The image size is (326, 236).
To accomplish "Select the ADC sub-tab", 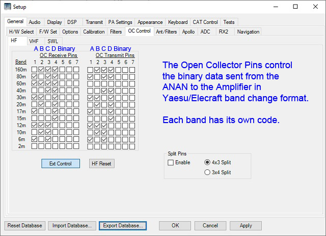I will [205, 32].
